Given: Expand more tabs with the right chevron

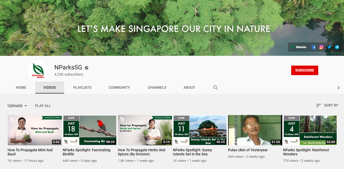Looking at the screenshot, I should click(339, 87).
